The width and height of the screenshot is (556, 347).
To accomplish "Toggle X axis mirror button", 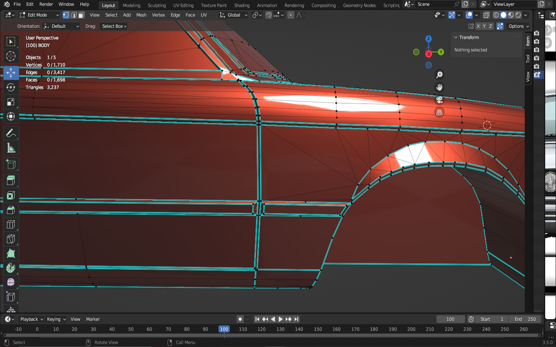I will (478, 26).
